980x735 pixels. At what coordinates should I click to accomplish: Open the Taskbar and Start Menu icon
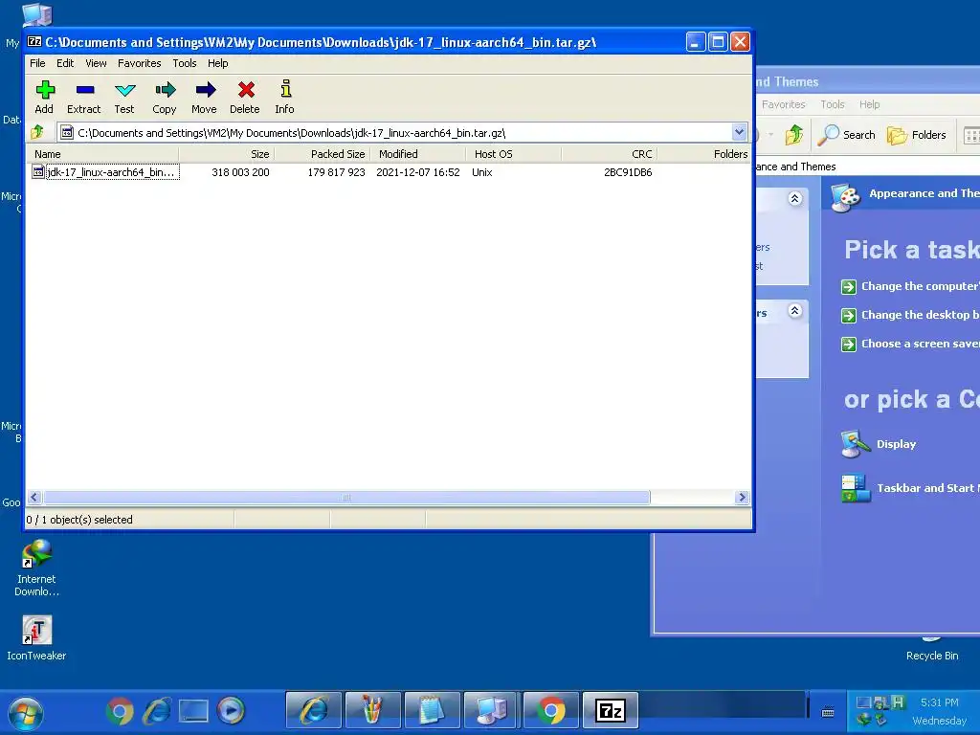tap(910, 488)
